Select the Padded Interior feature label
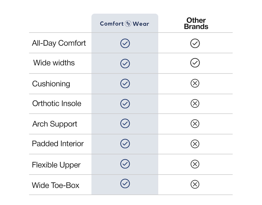262x205 pixels. 58,144
